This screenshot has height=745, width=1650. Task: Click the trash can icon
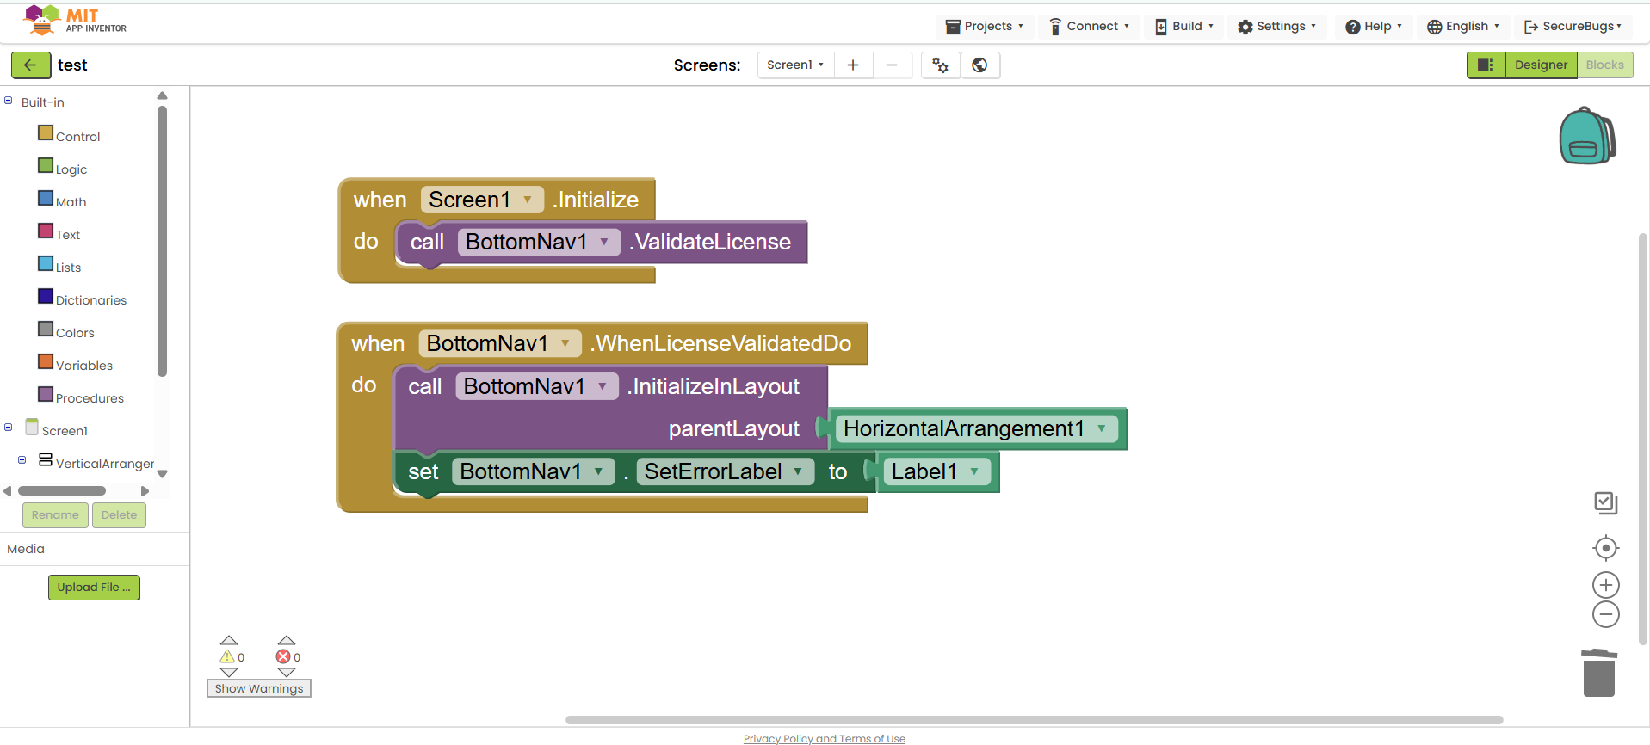click(x=1598, y=674)
